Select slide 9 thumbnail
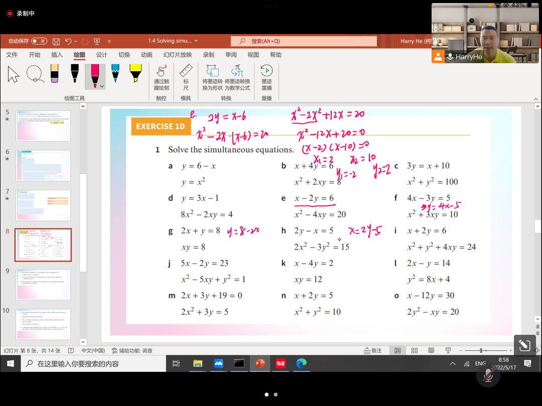The height and width of the screenshot is (406, 542). click(43, 285)
